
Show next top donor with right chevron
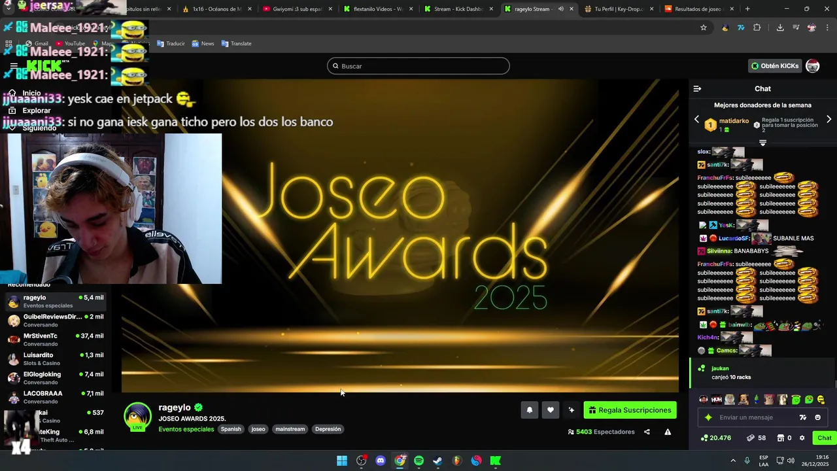point(828,120)
